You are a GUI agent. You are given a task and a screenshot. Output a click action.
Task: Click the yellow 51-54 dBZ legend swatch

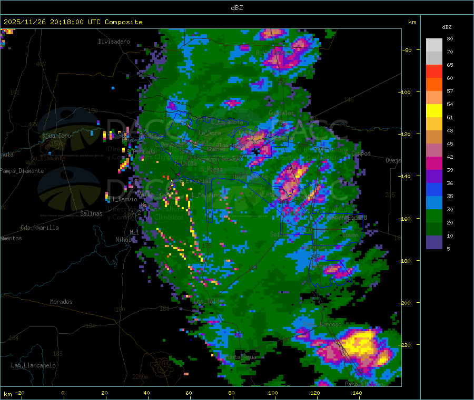[x=434, y=111]
